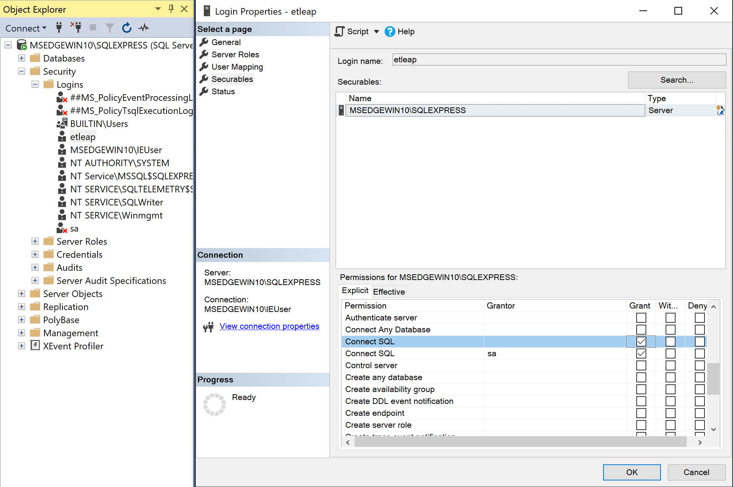
Task: Expand the Databases node
Action: click(x=22, y=58)
